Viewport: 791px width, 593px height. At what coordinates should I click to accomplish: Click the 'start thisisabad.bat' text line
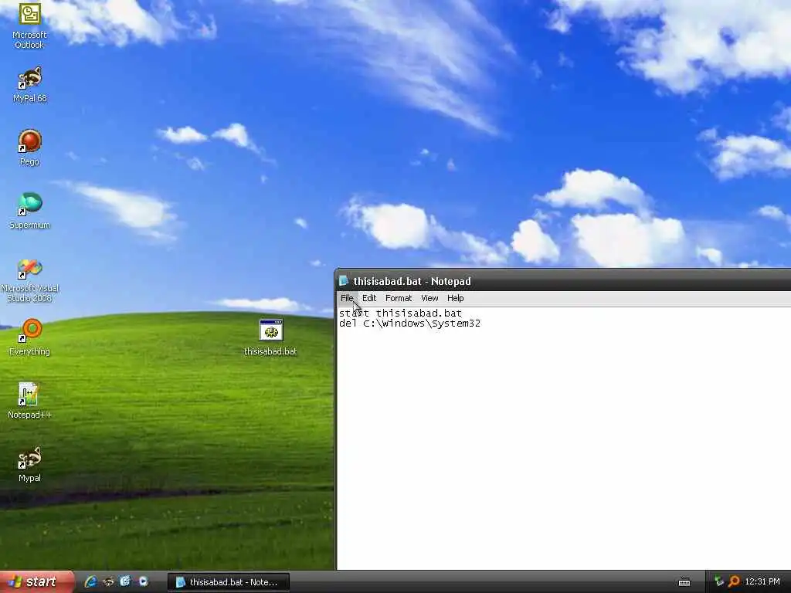pyautogui.click(x=400, y=313)
